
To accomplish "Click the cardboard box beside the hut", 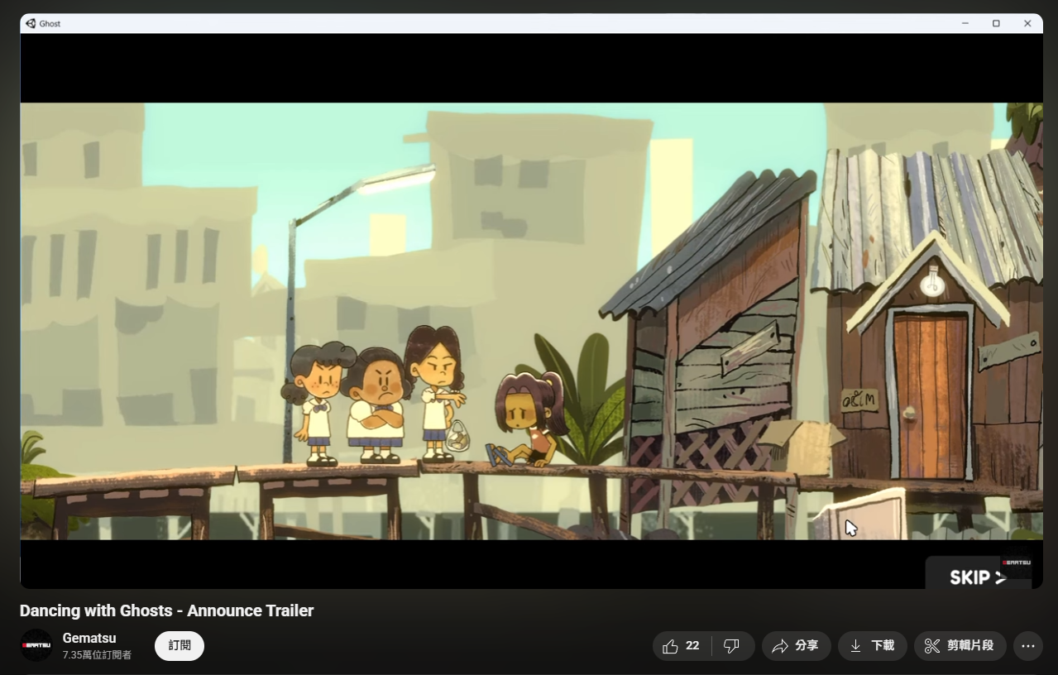I will [x=800, y=445].
